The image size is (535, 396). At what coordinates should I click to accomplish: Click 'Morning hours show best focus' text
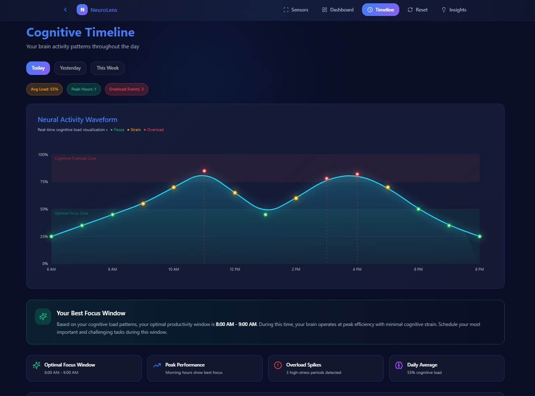(x=194, y=373)
